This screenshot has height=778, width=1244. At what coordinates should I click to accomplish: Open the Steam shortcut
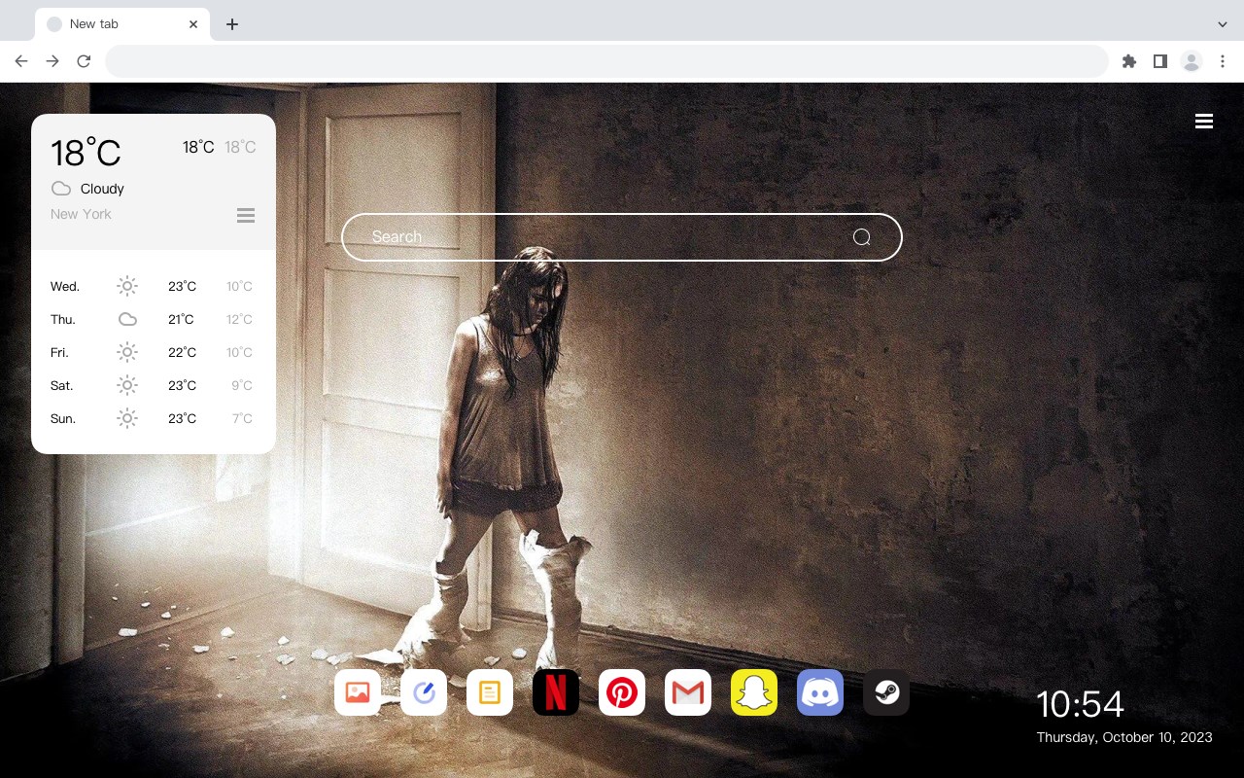pos(886,692)
